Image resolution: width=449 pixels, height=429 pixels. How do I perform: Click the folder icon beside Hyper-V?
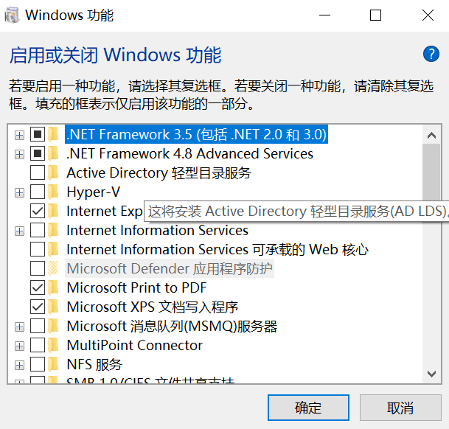pos(54,192)
